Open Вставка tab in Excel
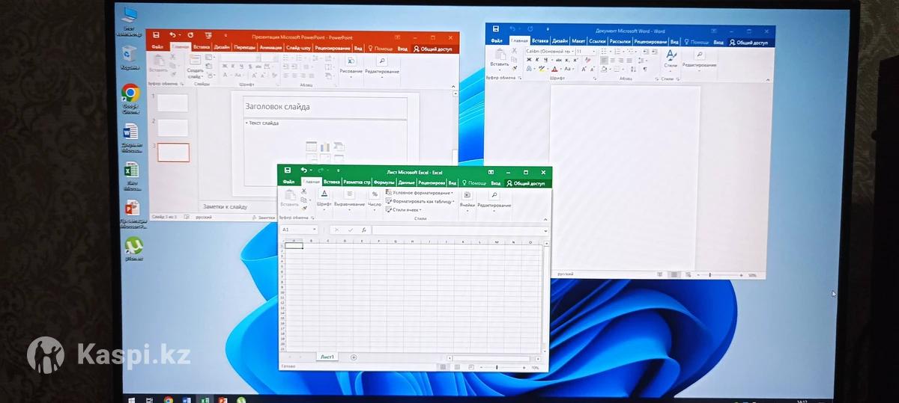This screenshot has height=403, width=899. tap(331, 182)
